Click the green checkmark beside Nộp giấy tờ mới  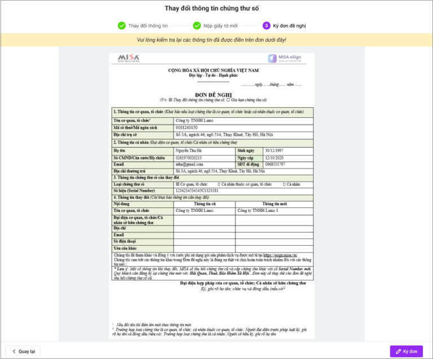(197, 26)
